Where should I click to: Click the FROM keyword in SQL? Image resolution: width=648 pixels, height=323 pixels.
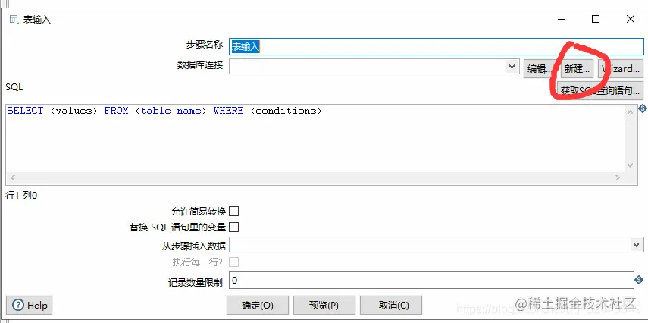pos(116,111)
